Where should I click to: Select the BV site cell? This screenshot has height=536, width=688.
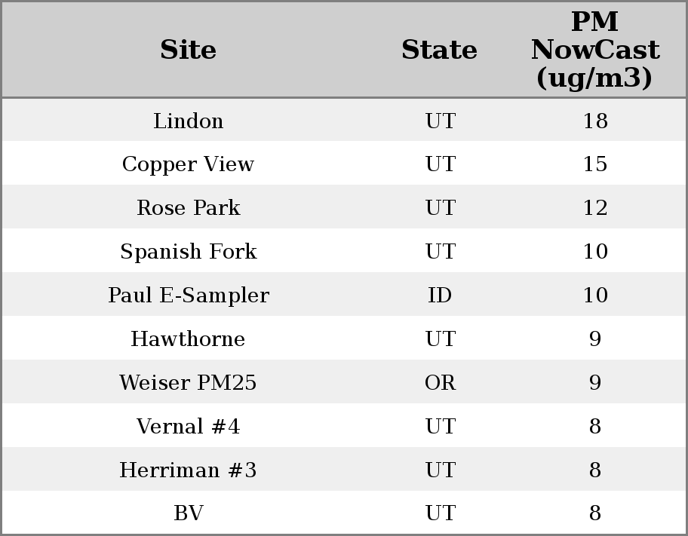point(188,513)
